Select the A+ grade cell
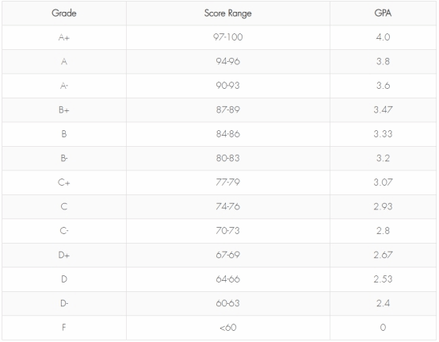The height and width of the screenshot is (342, 439). click(64, 37)
